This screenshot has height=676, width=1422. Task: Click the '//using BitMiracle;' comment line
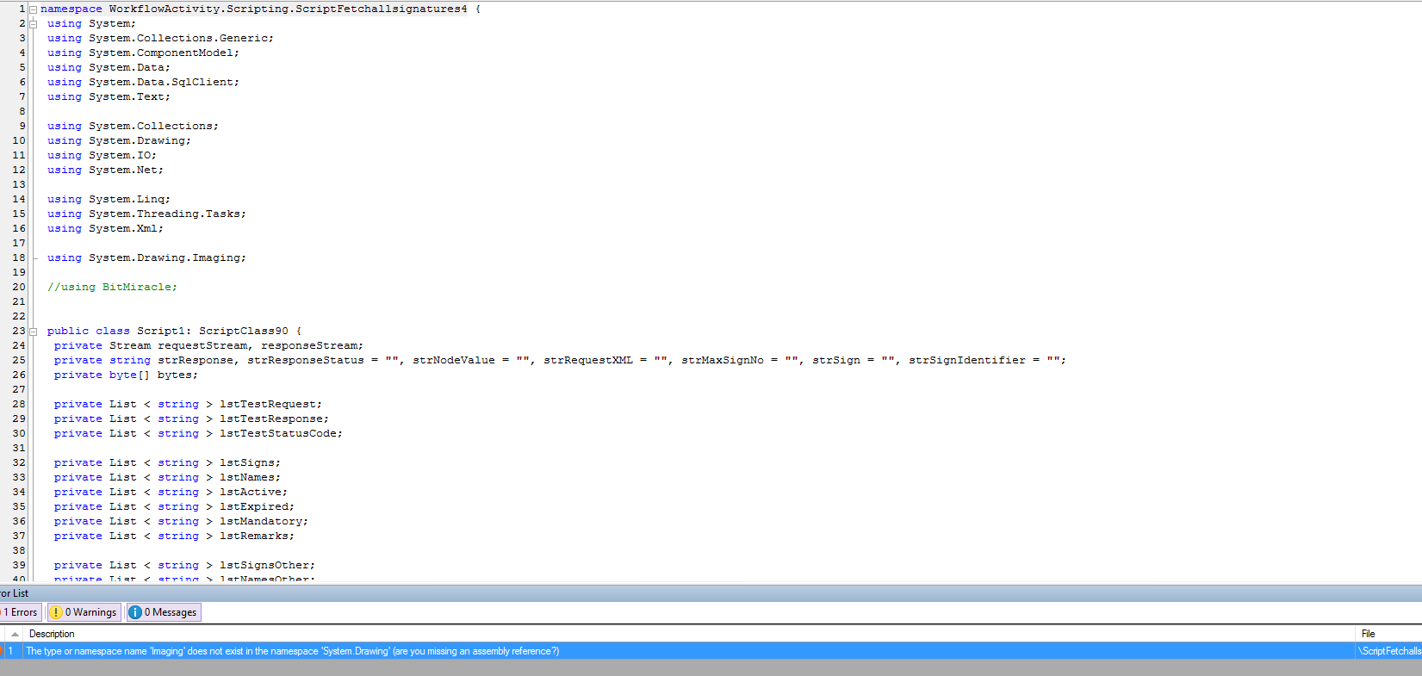112,288
